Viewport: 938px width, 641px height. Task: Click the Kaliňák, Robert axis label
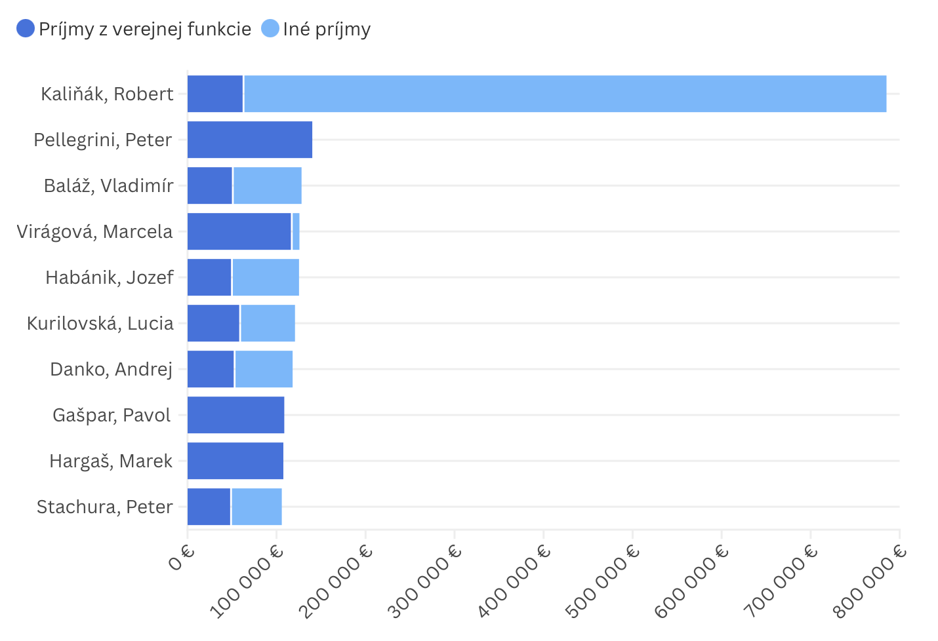tap(107, 94)
